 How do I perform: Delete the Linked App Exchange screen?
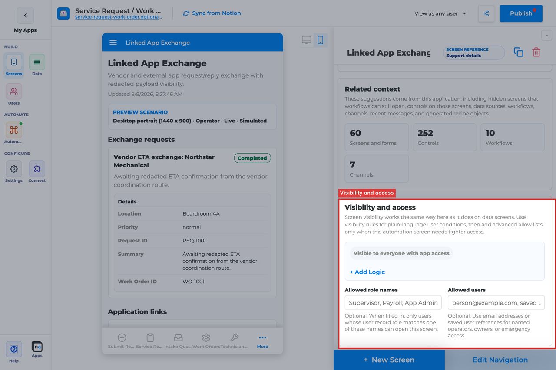pyautogui.click(x=536, y=52)
